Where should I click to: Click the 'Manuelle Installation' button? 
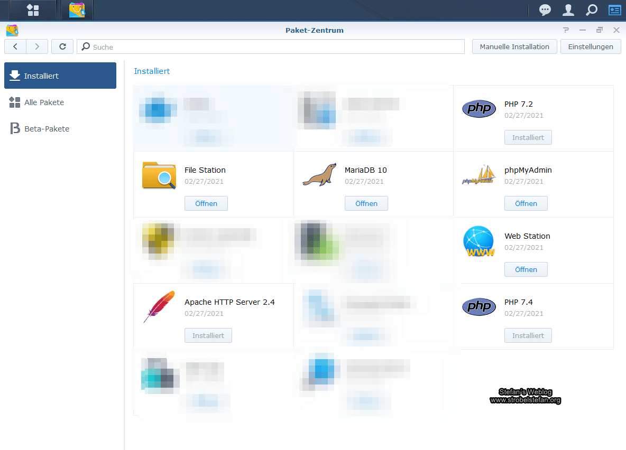point(514,46)
